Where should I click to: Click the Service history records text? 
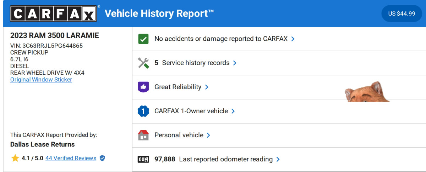coord(196,63)
